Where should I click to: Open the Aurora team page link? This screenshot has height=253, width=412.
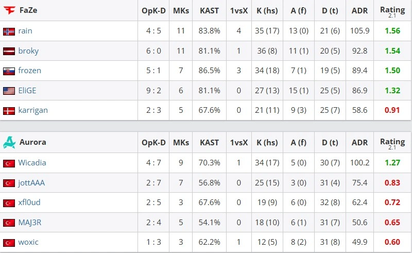pyautogui.click(x=32, y=142)
